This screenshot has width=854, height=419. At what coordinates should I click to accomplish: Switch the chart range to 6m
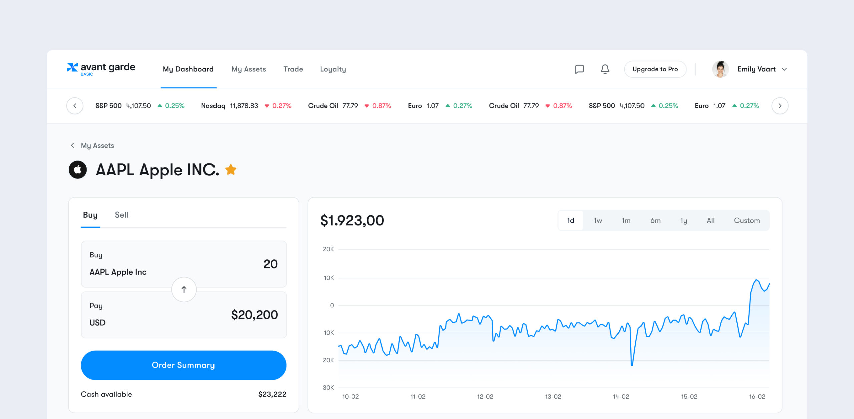tap(655, 220)
